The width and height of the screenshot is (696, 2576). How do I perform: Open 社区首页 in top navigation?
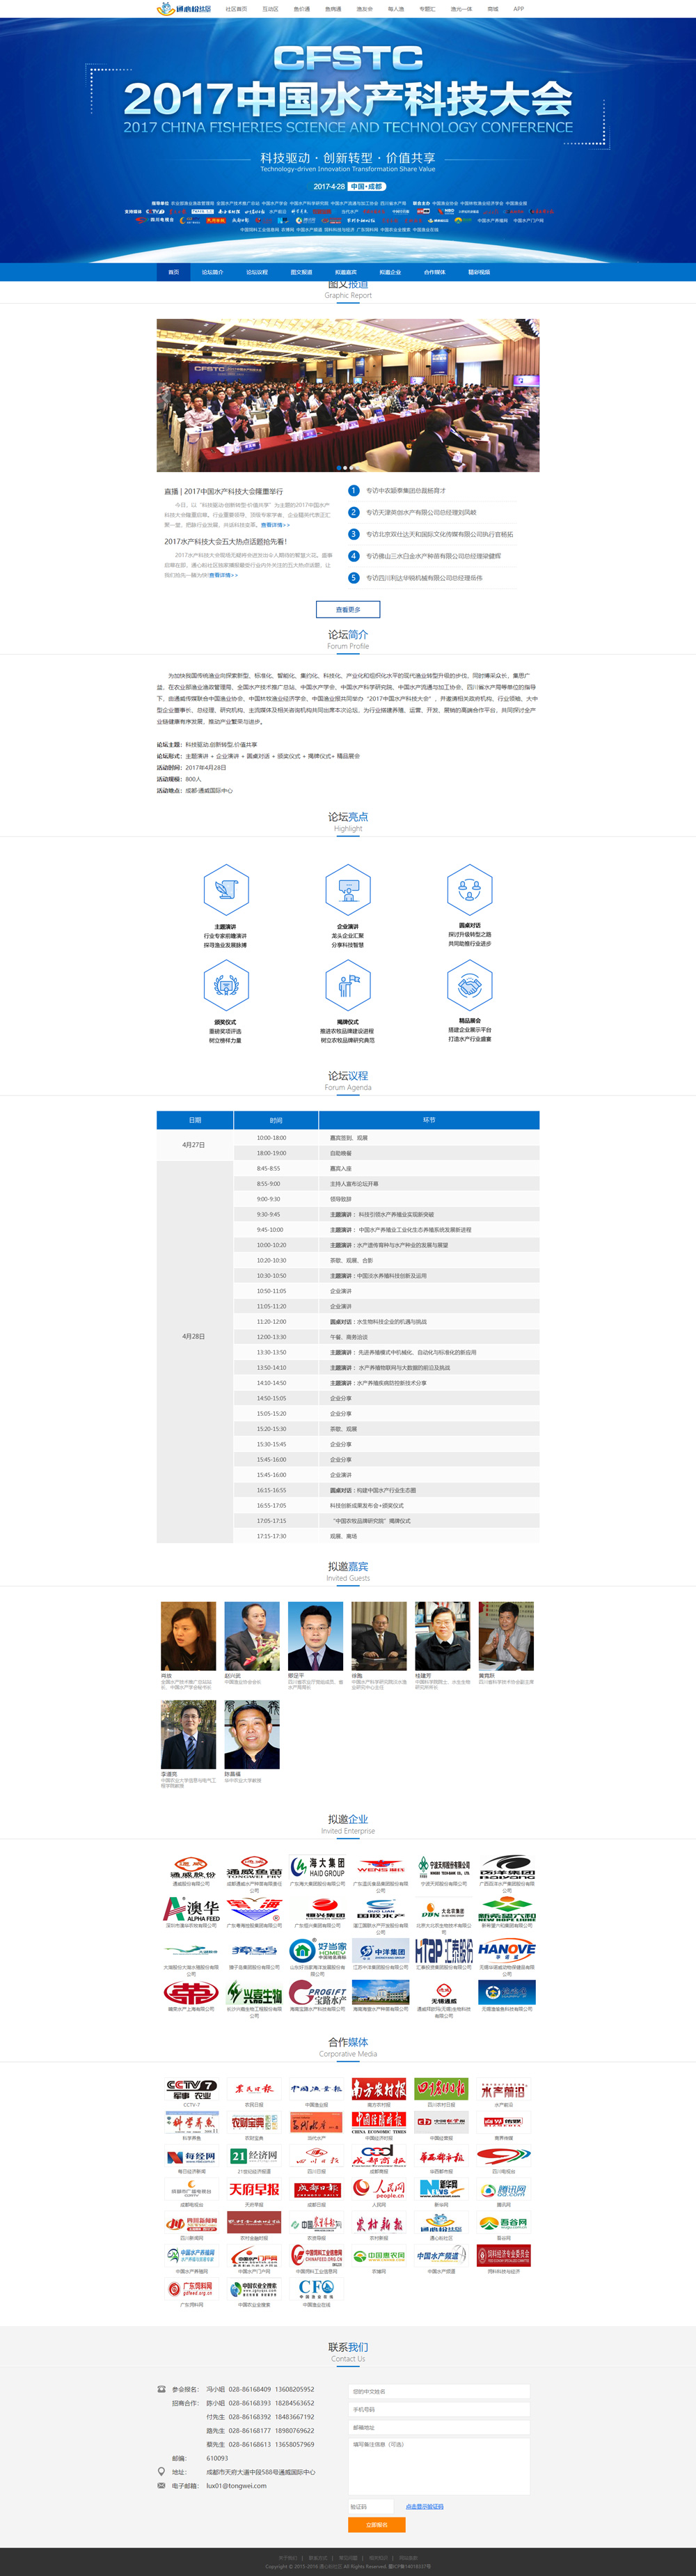(236, 9)
